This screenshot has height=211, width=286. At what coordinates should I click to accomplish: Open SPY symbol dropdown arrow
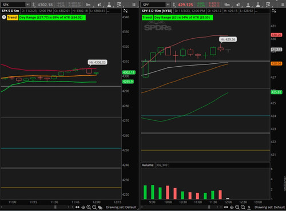click(x=168, y=5)
